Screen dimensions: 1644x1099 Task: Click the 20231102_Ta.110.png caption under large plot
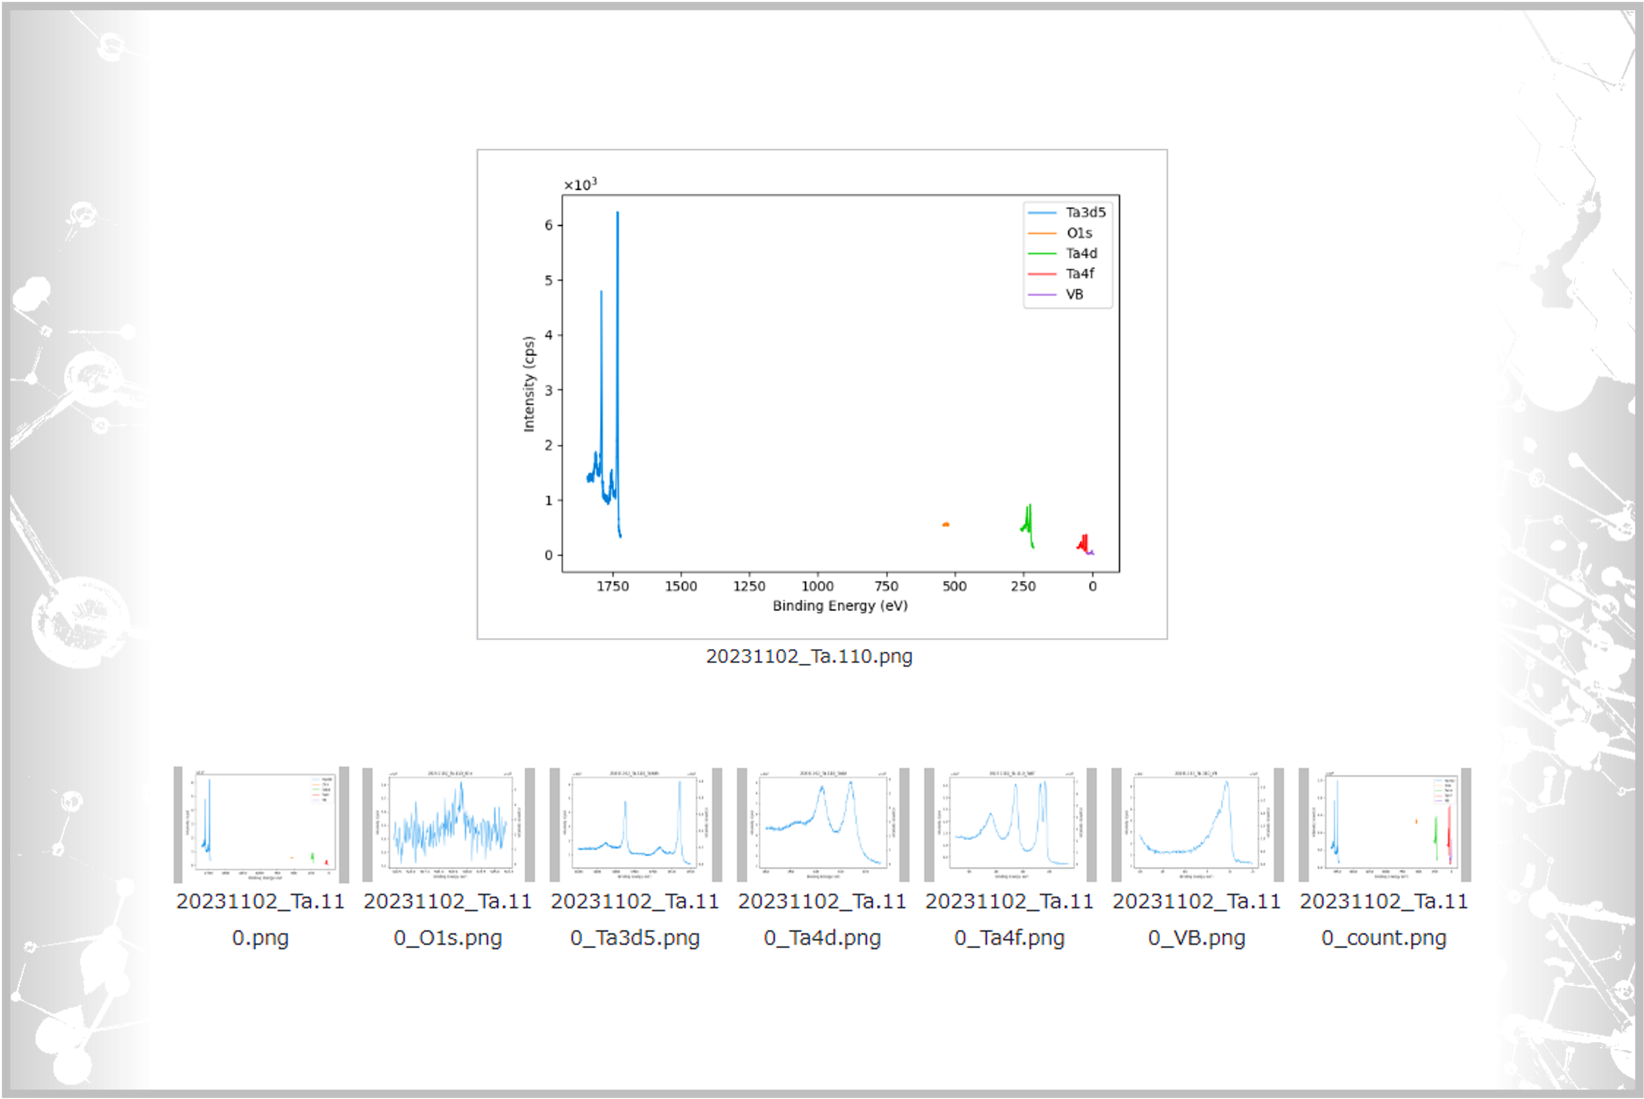tap(809, 657)
